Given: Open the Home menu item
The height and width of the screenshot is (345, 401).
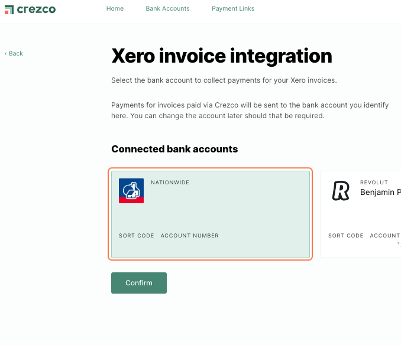Looking at the screenshot, I should (x=115, y=8).
